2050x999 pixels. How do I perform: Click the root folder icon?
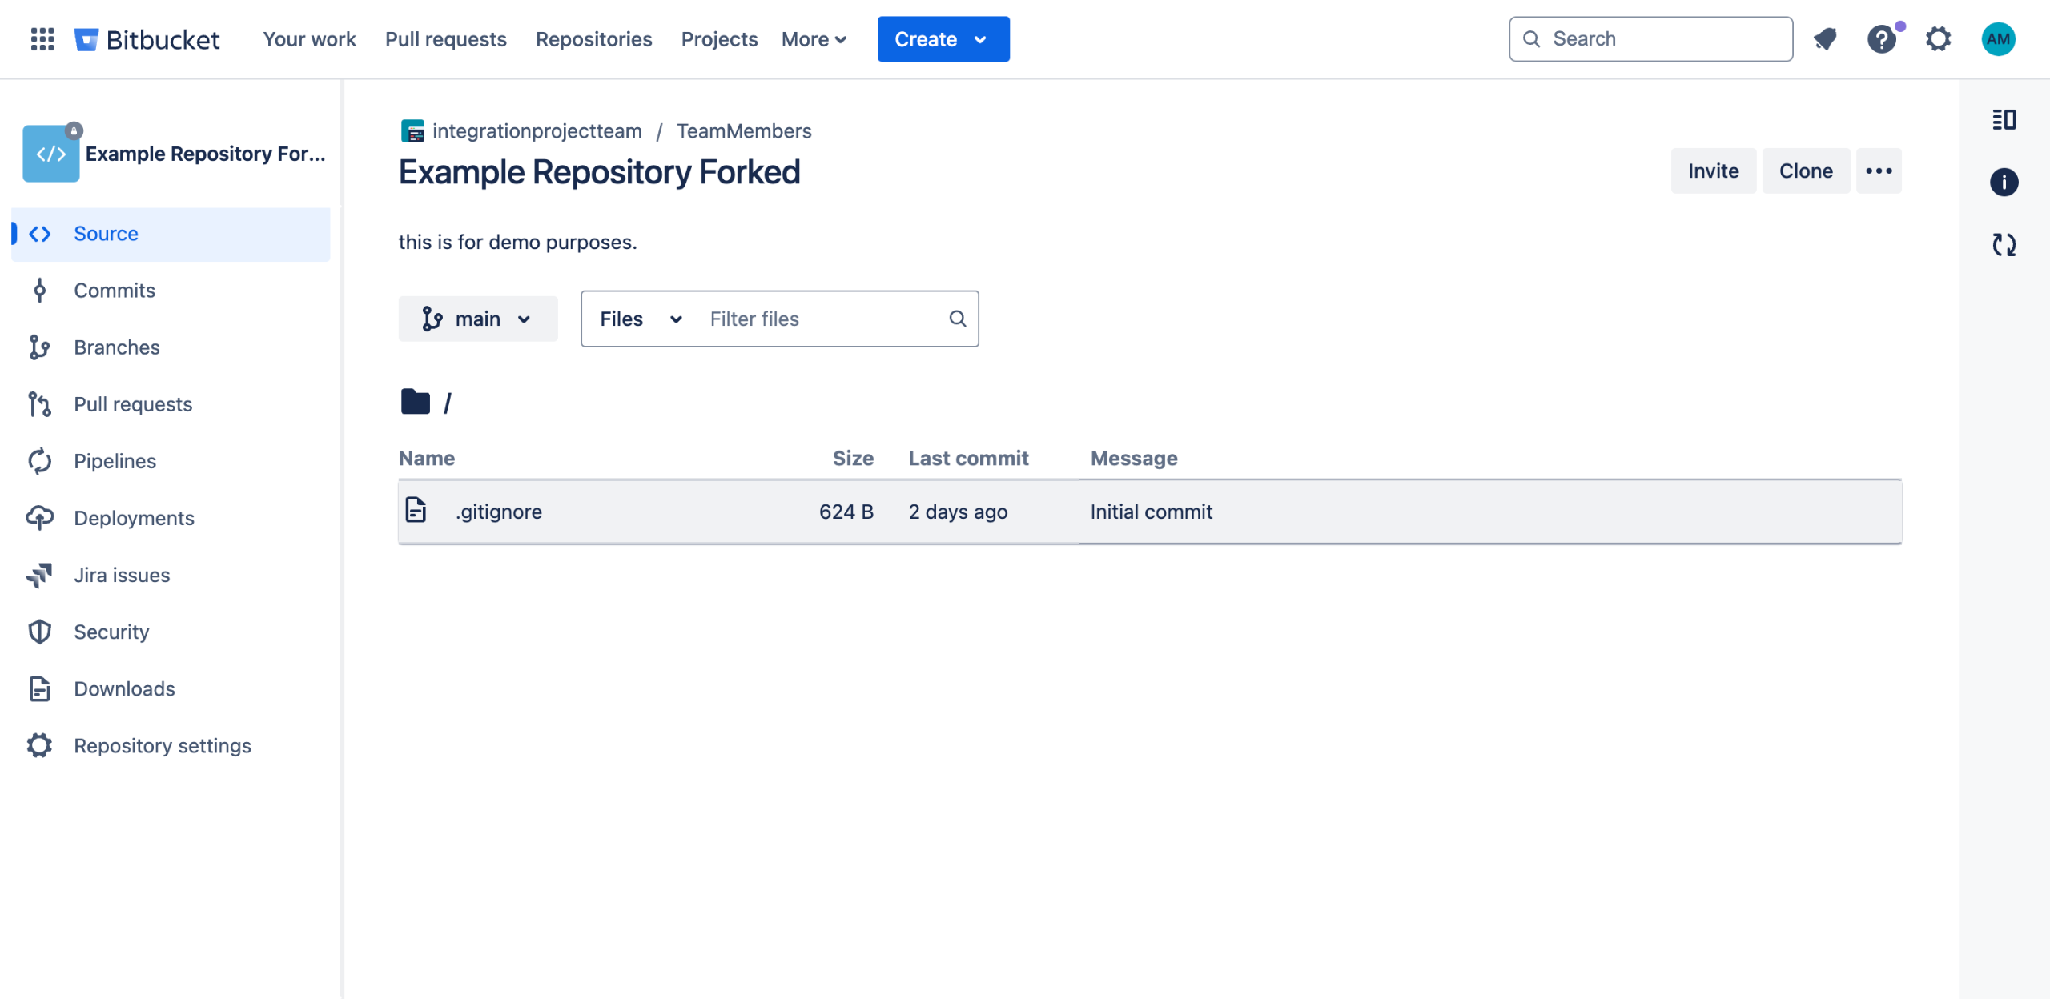pos(415,401)
